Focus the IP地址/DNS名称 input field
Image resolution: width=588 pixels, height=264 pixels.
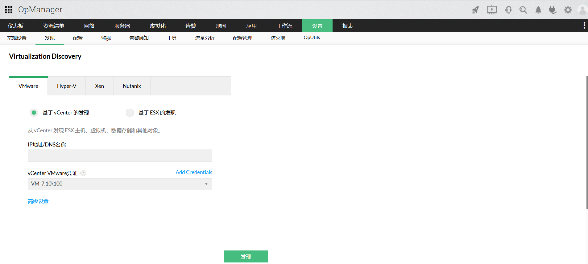120,155
